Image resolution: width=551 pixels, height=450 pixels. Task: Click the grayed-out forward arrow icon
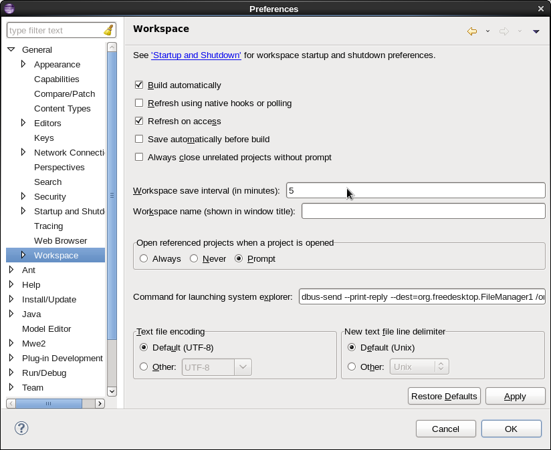click(x=504, y=31)
